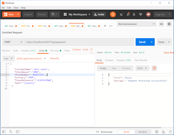This screenshot has height=135, width=174.
Task: Expand the New button dropdown arrow
Action: 18,14
